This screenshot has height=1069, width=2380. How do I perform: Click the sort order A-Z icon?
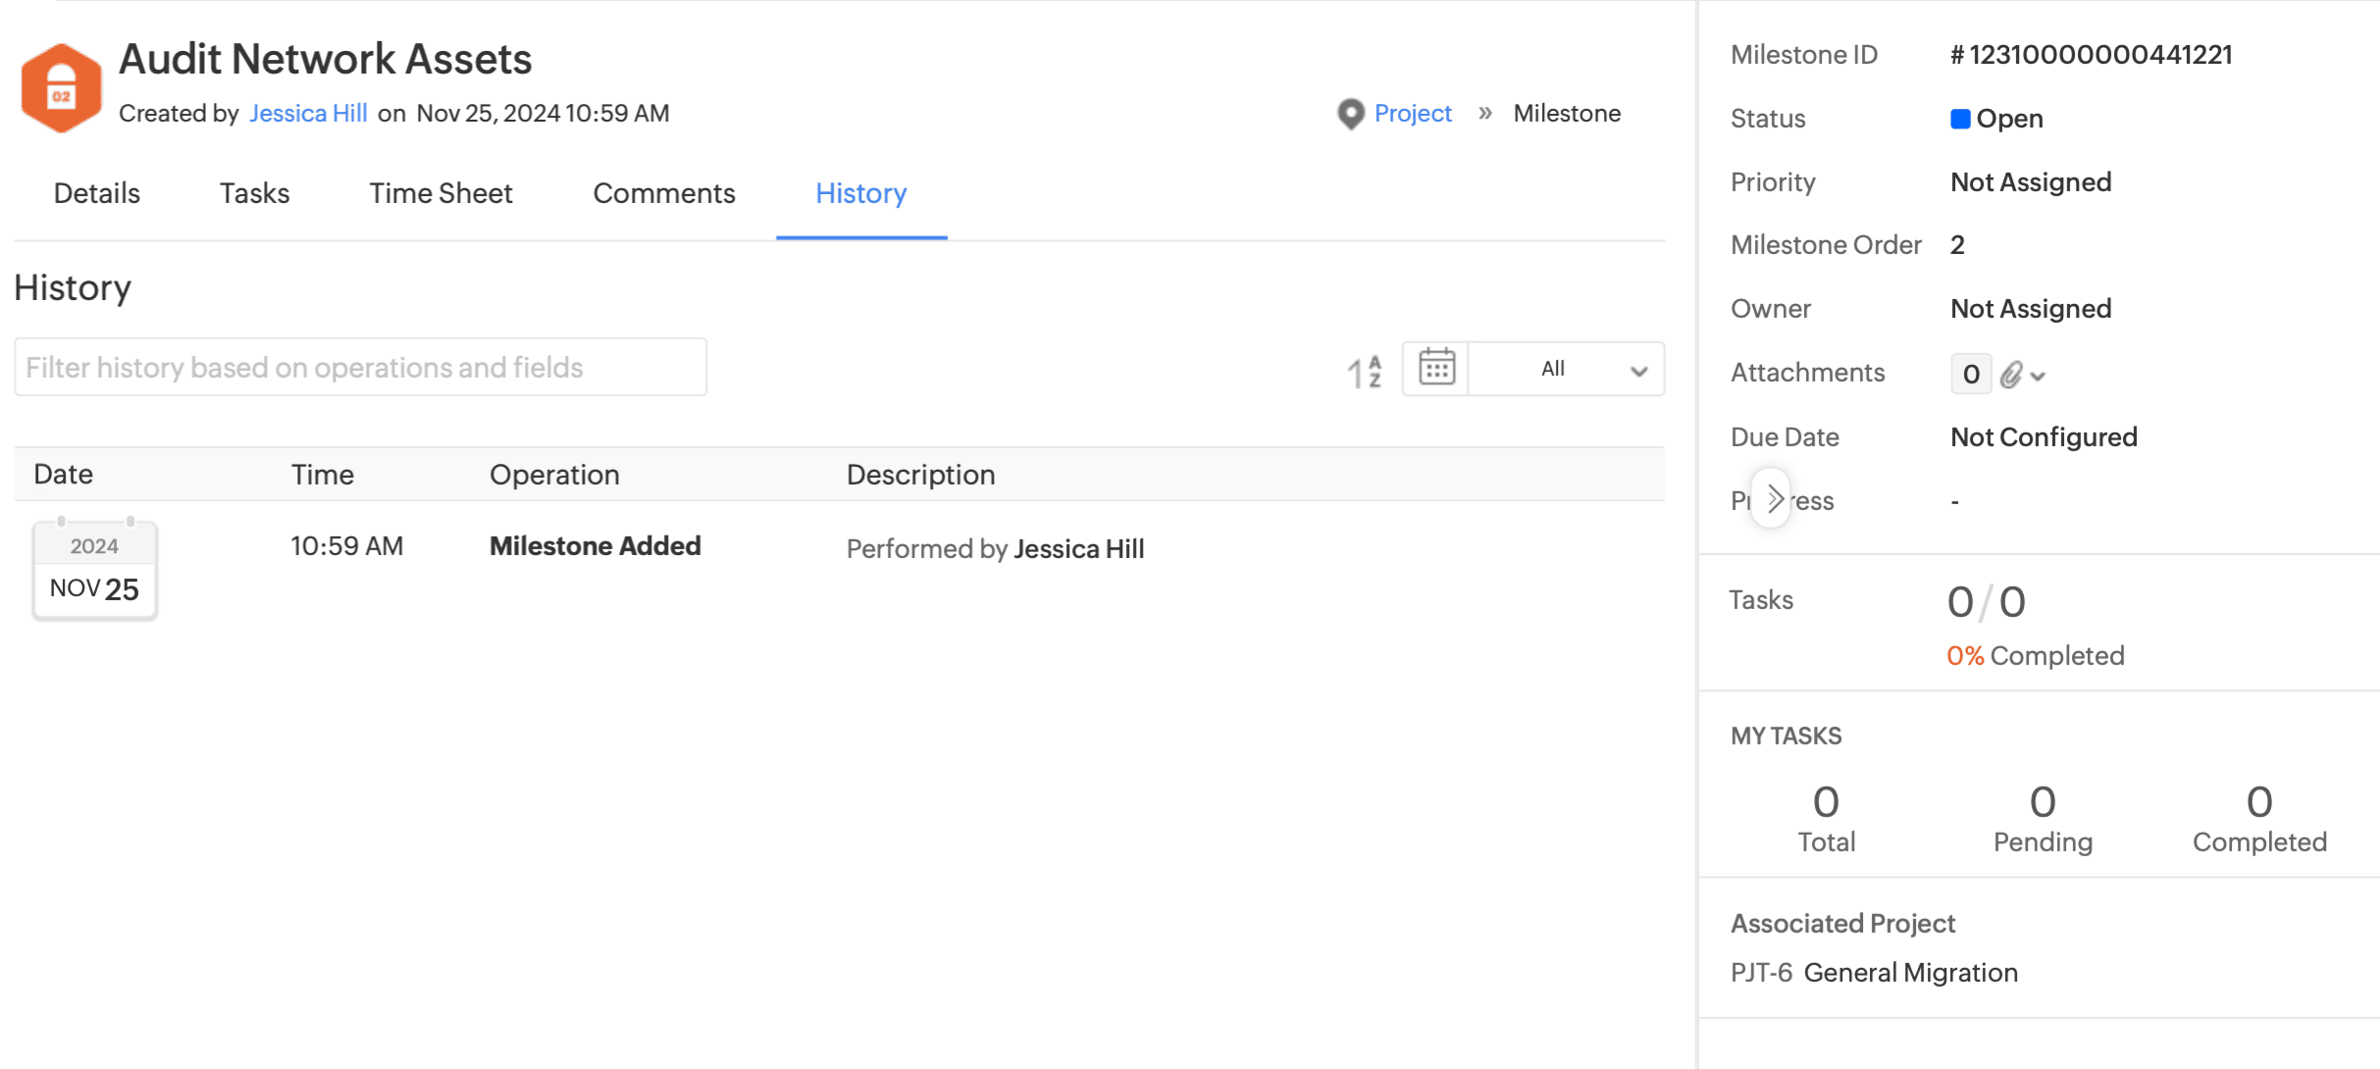1365,372
